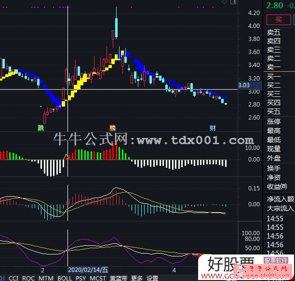Viewport: 295px width, 281px height.
Task: Click the green 跌 event marker
Action: [40, 128]
